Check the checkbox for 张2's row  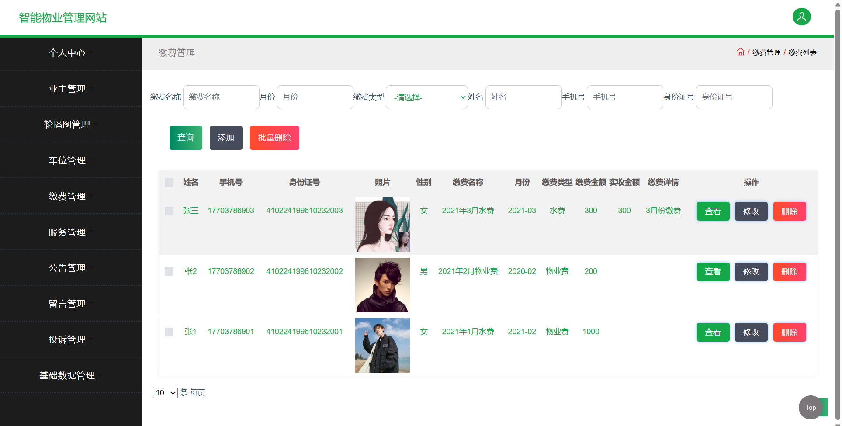169,271
